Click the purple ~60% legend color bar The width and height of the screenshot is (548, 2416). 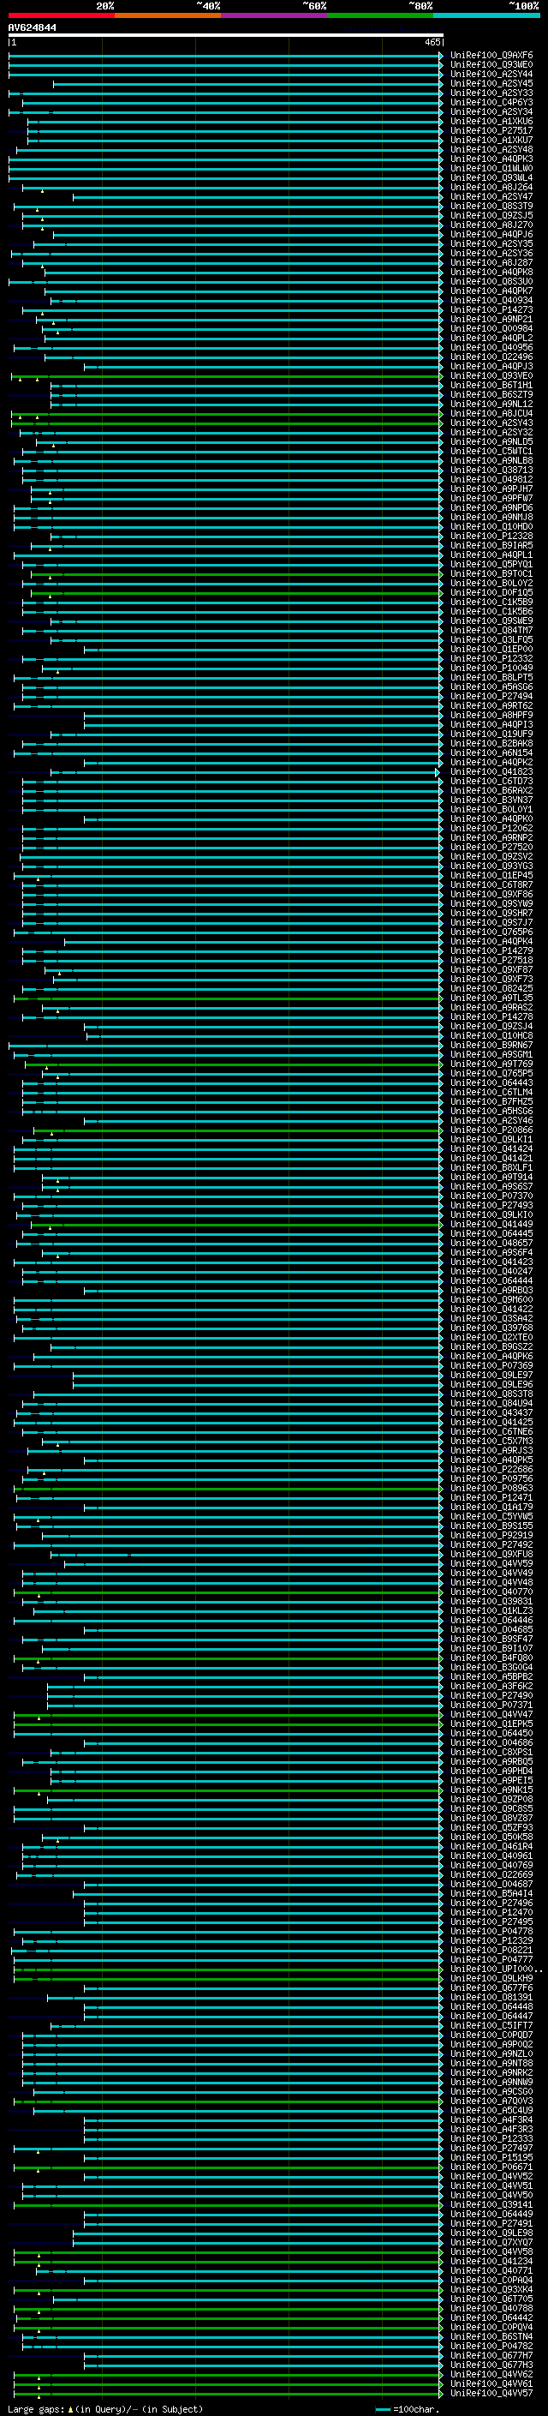[275, 15]
